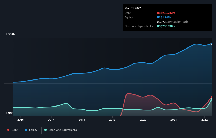Viewport: 216px width, 138px height.
Task: Select the 2018 x-axis label
Action: tap(82, 120)
